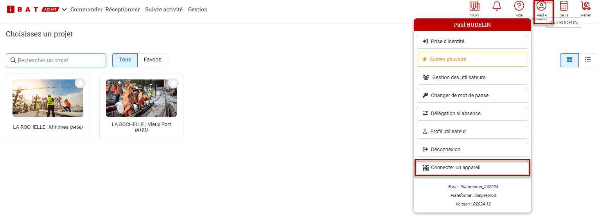Viewport: 598px width, 218px height.
Task: Open the Suivre activité menu
Action: 164,10
